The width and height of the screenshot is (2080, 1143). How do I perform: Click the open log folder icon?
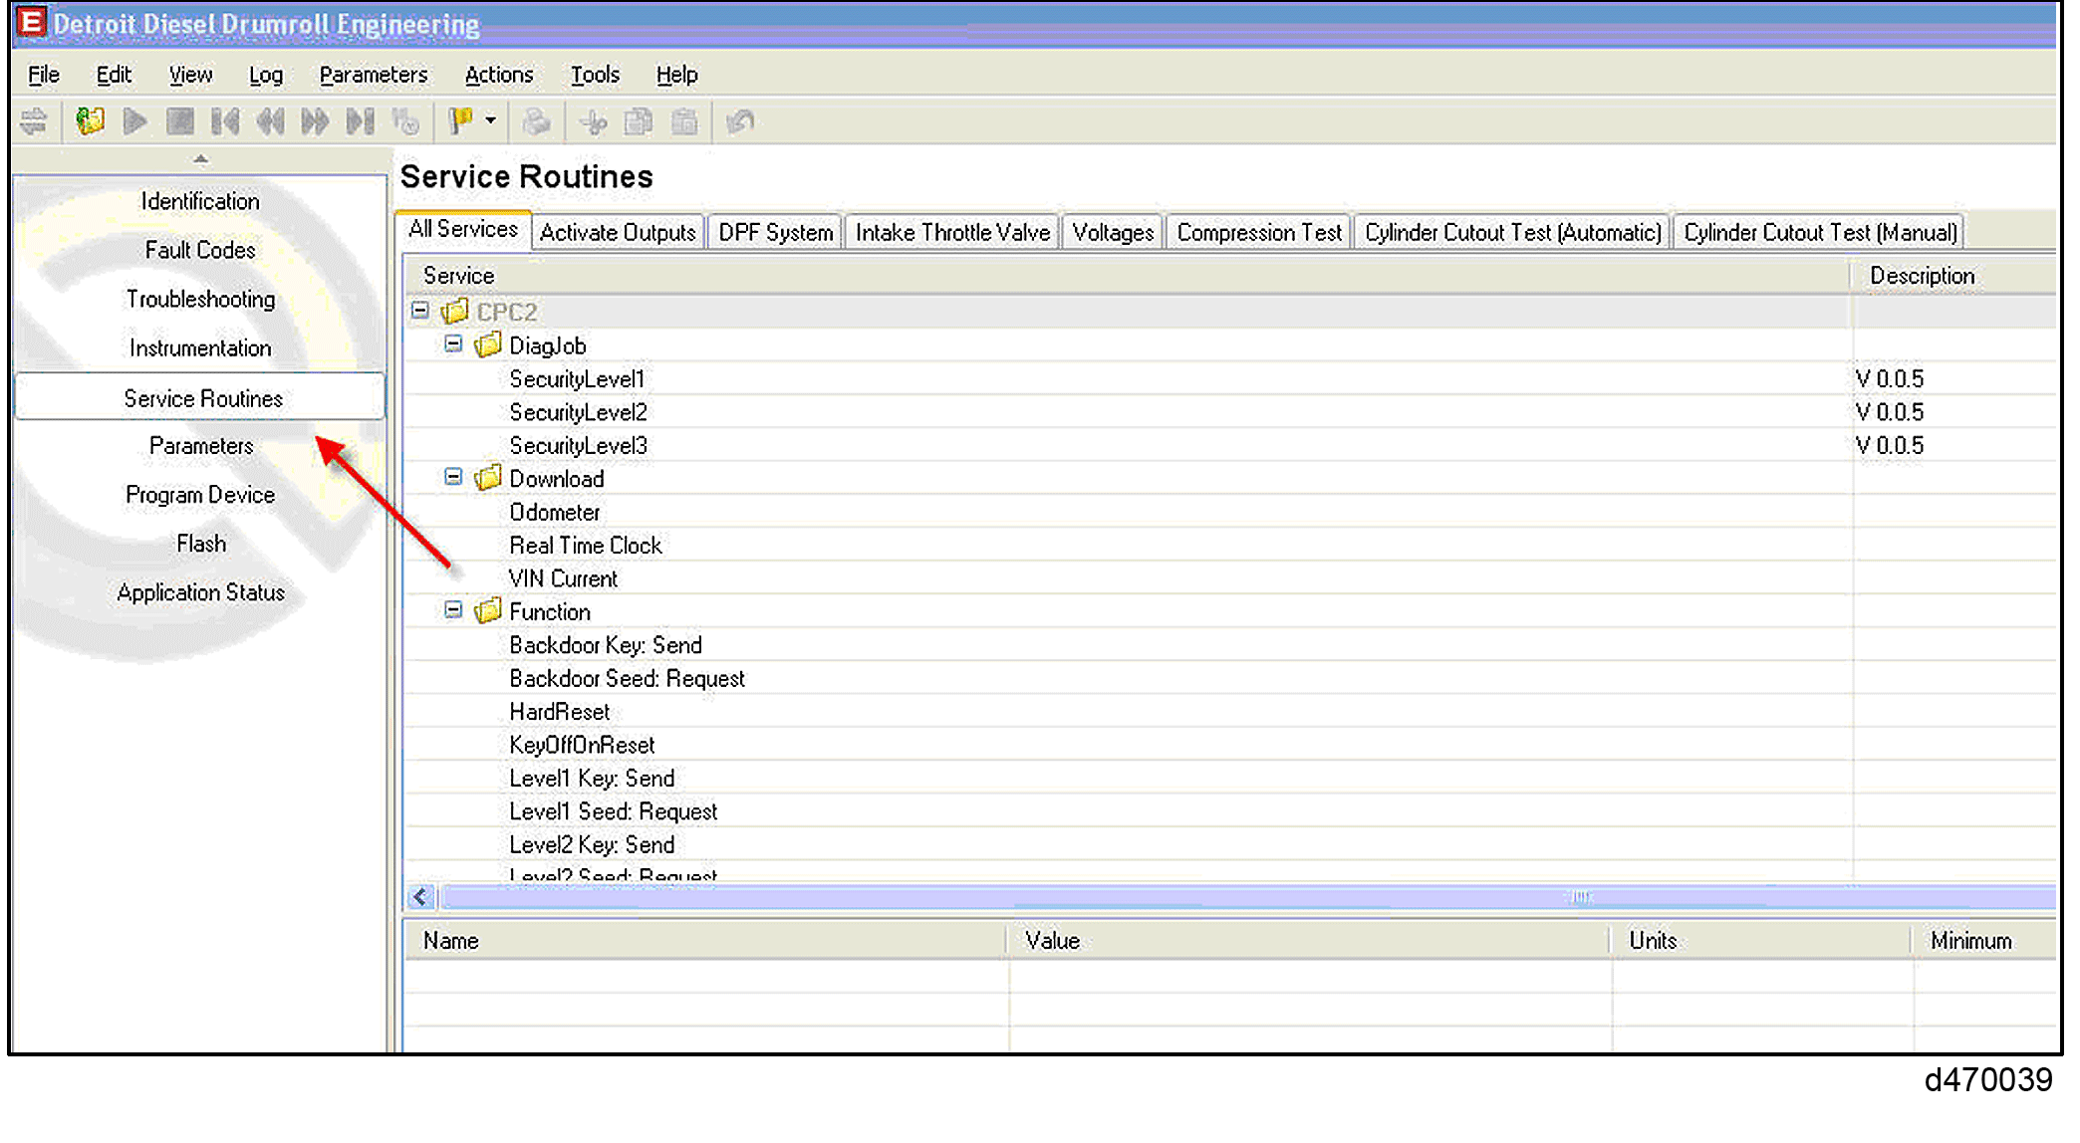point(90,121)
